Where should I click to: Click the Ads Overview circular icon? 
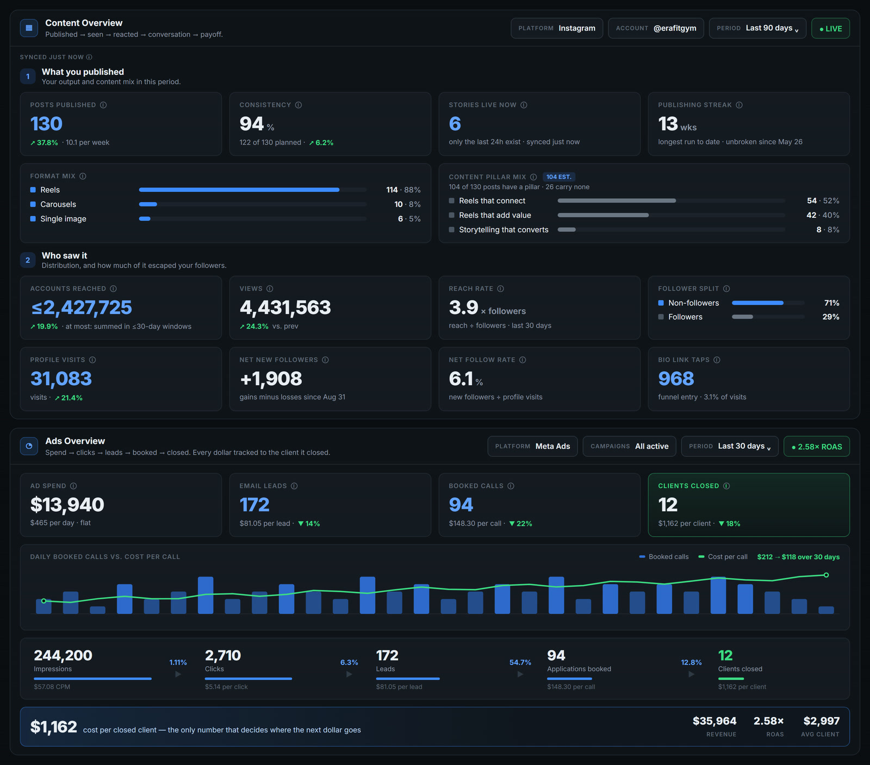29,446
